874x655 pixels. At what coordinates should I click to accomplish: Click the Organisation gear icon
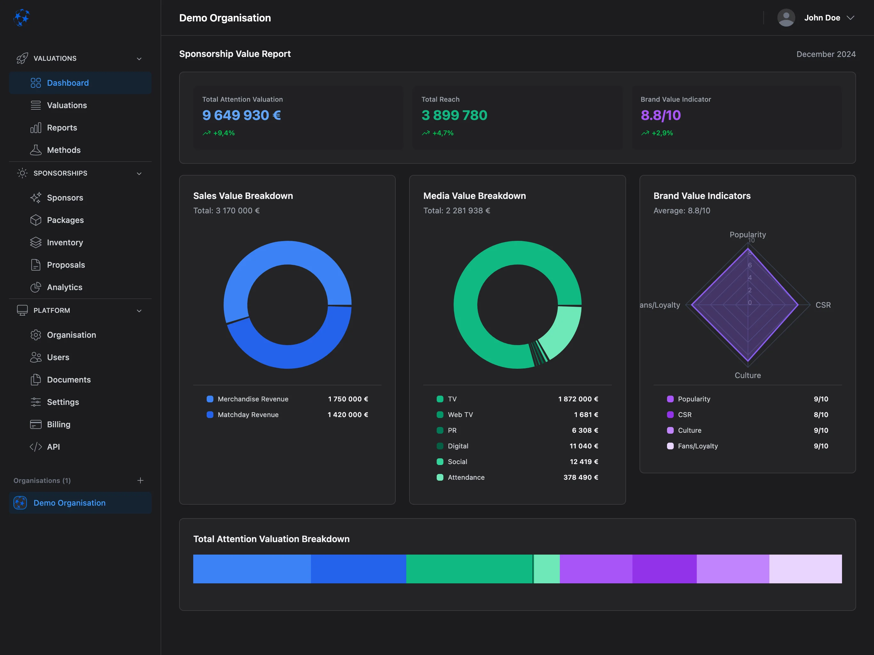click(36, 335)
